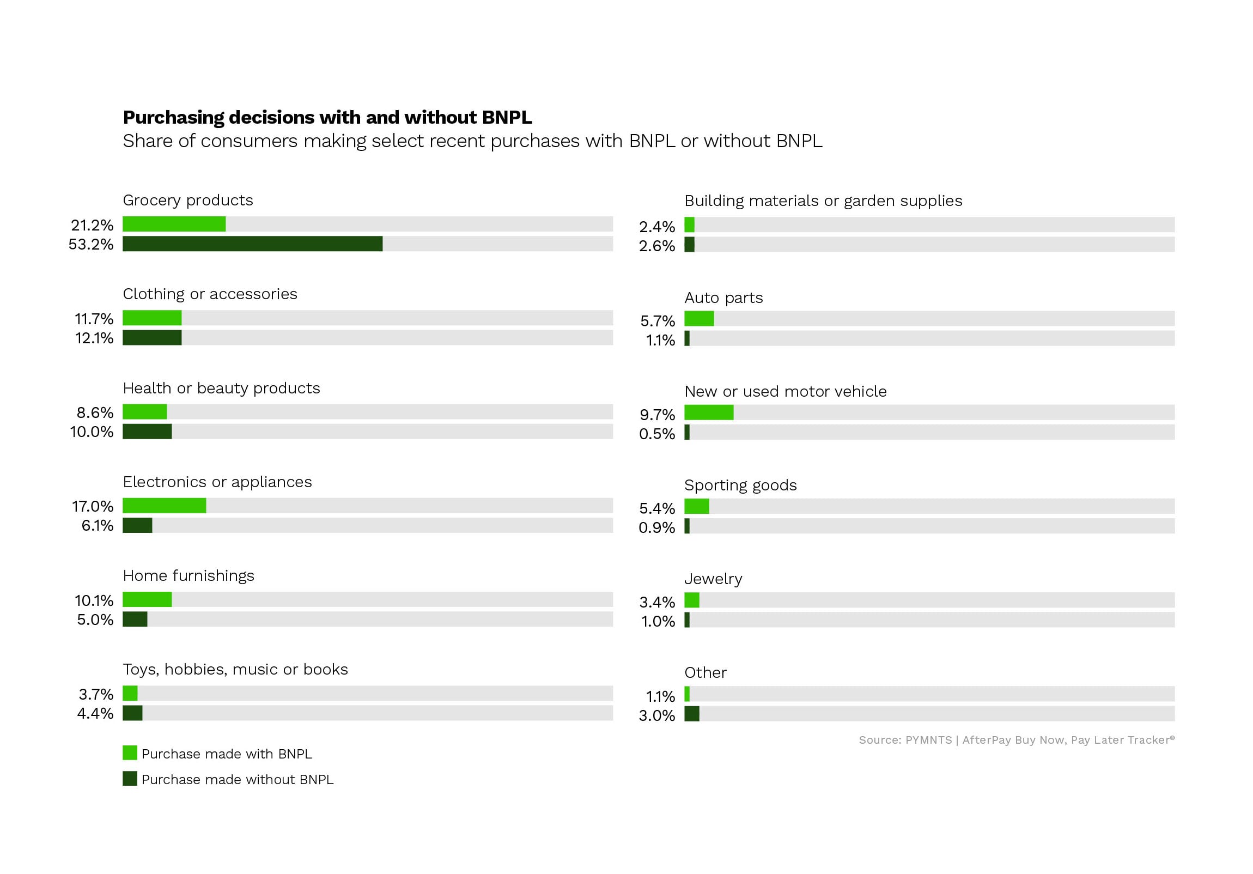Click the PYMNTS source credit text
This screenshot has height=874, width=1253.
tap(1016, 740)
